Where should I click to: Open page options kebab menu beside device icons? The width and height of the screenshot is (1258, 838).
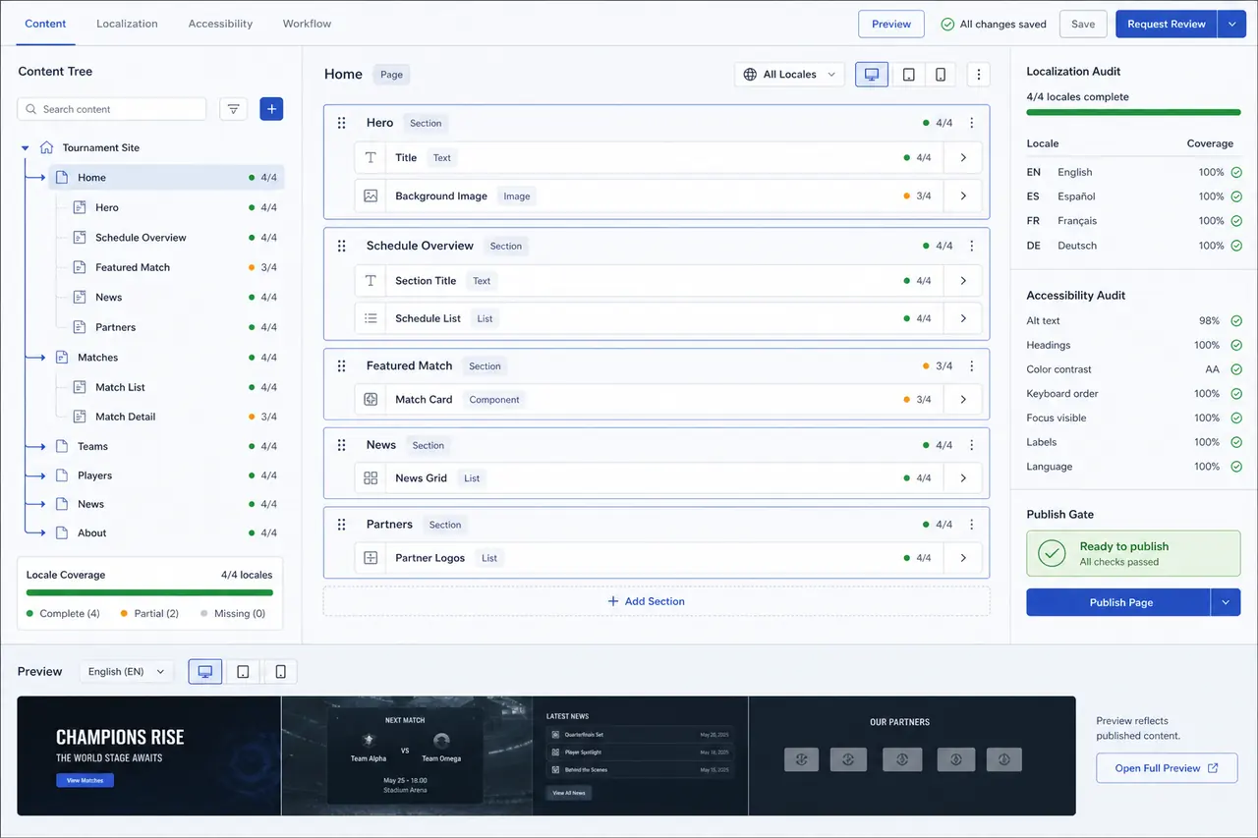tap(978, 75)
